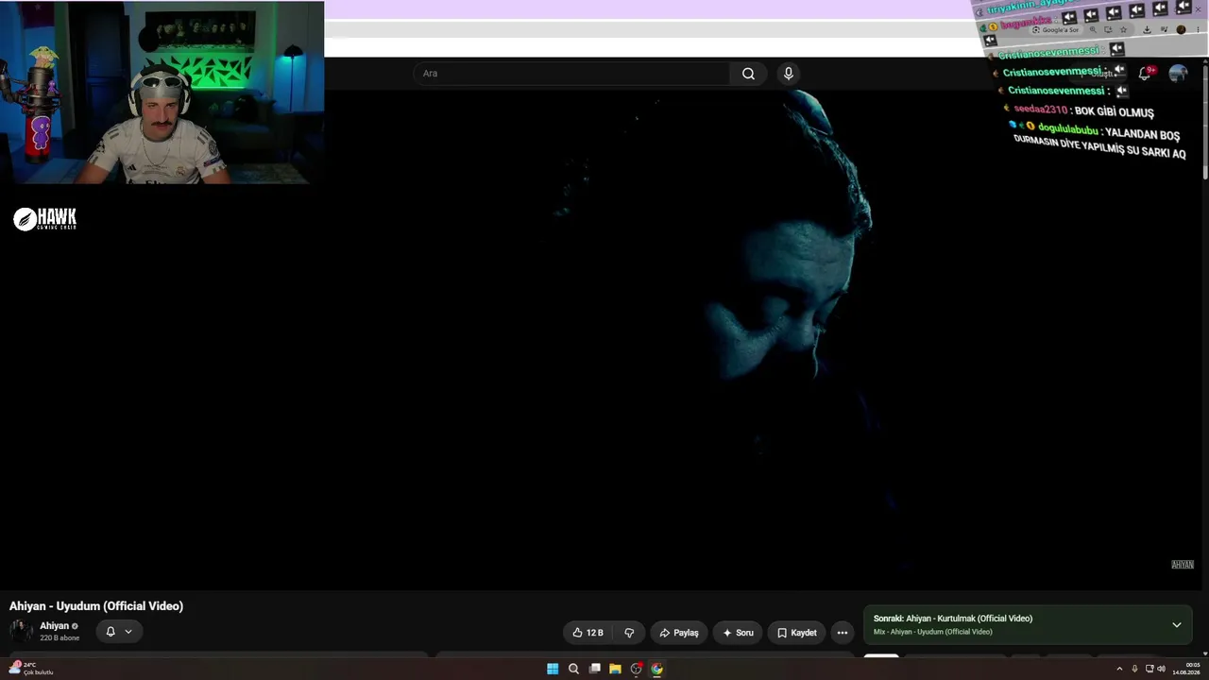Open more actions (three dots) under the video
This screenshot has width=1209, height=680.
[x=843, y=633]
